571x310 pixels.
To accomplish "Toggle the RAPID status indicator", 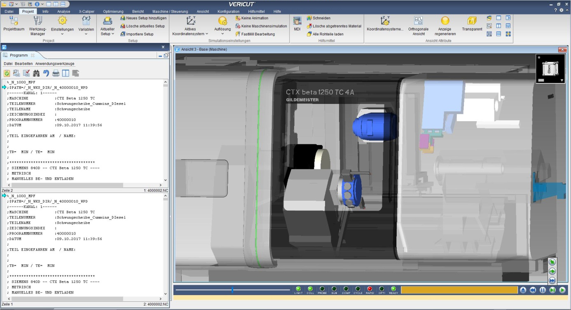I will [x=370, y=289].
